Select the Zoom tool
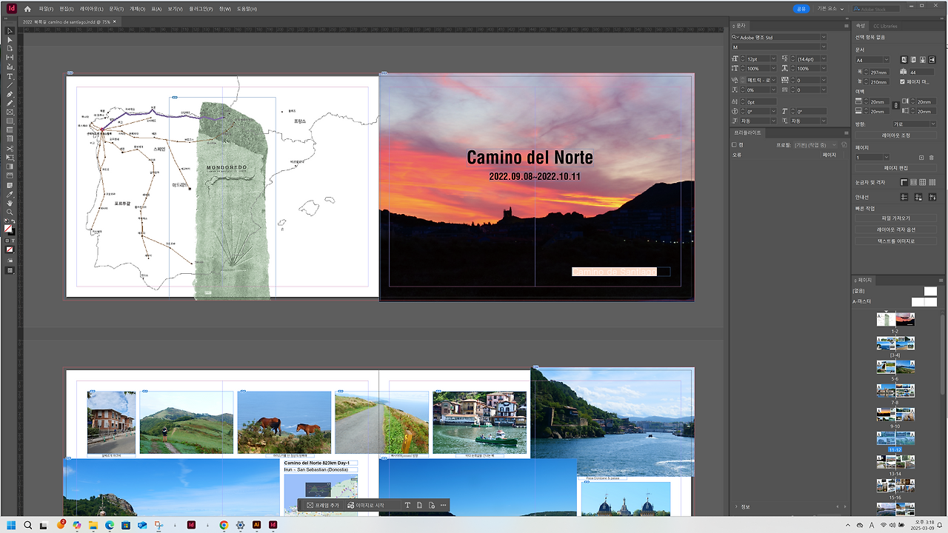The height and width of the screenshot is (533, 948). [10, 212]
